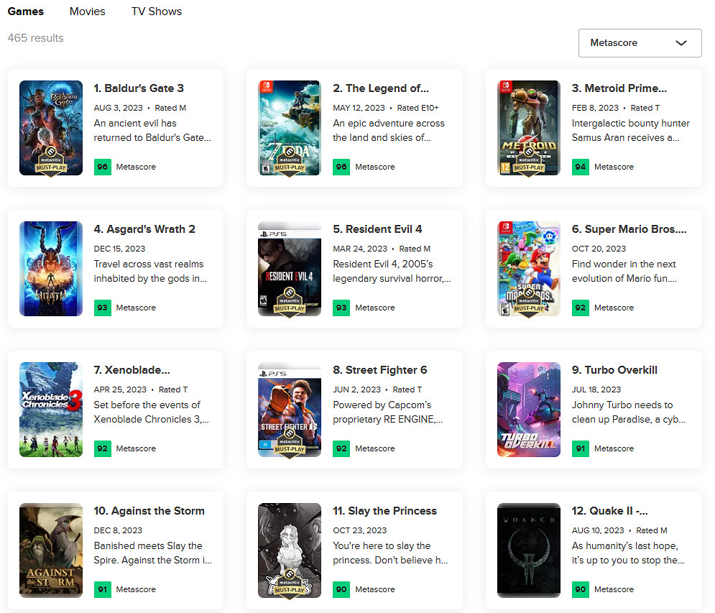This screenshot has height=613, width=715.
Task: Click Street Fighter 6's 92 Metascore badge
Action: pyautogui.click(x=341, y=448)
